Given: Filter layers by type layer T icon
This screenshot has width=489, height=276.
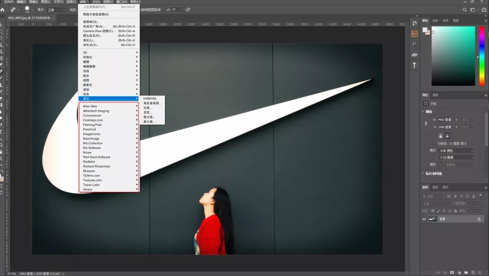Looking at the screenshot, I should click(461, 196).
